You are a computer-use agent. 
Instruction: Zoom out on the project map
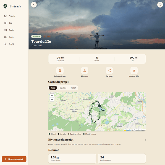52,100
